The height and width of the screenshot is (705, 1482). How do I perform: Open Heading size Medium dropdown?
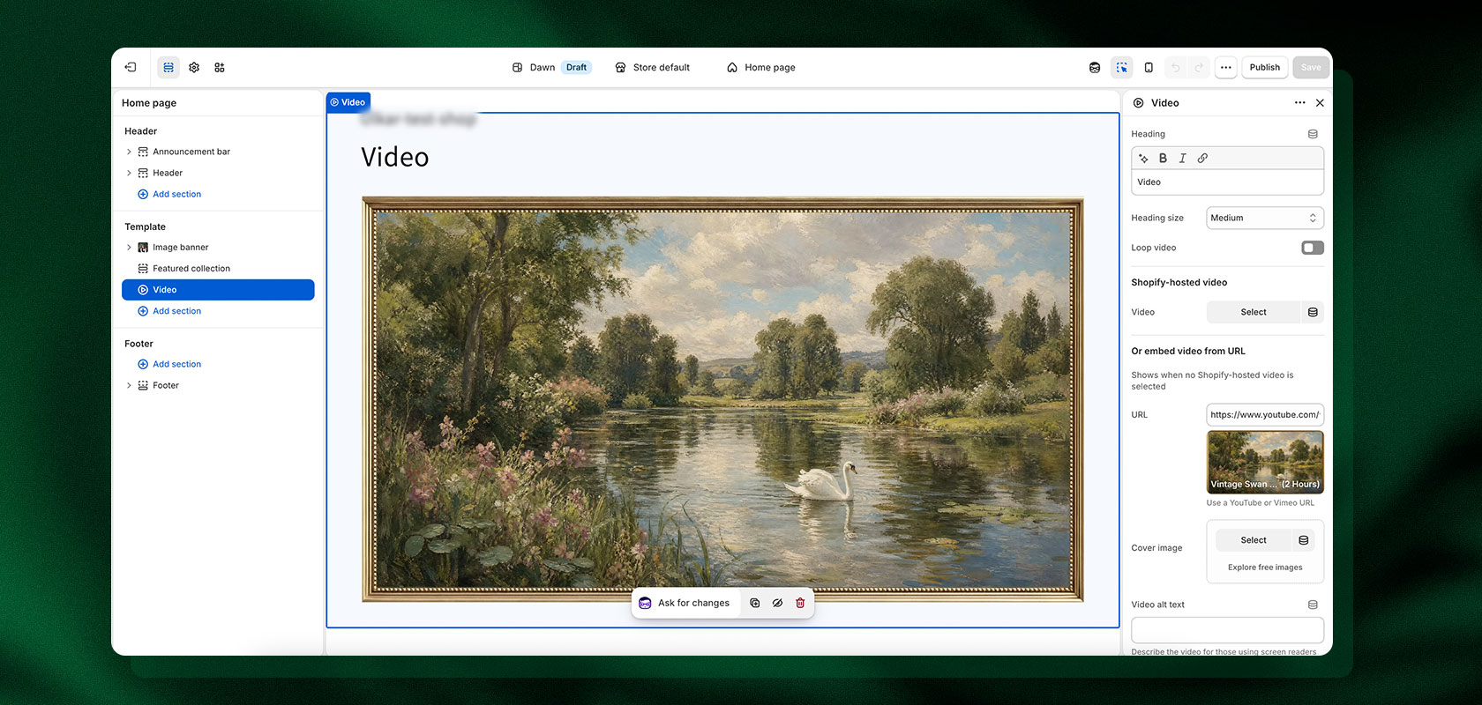coord(1264,218)
